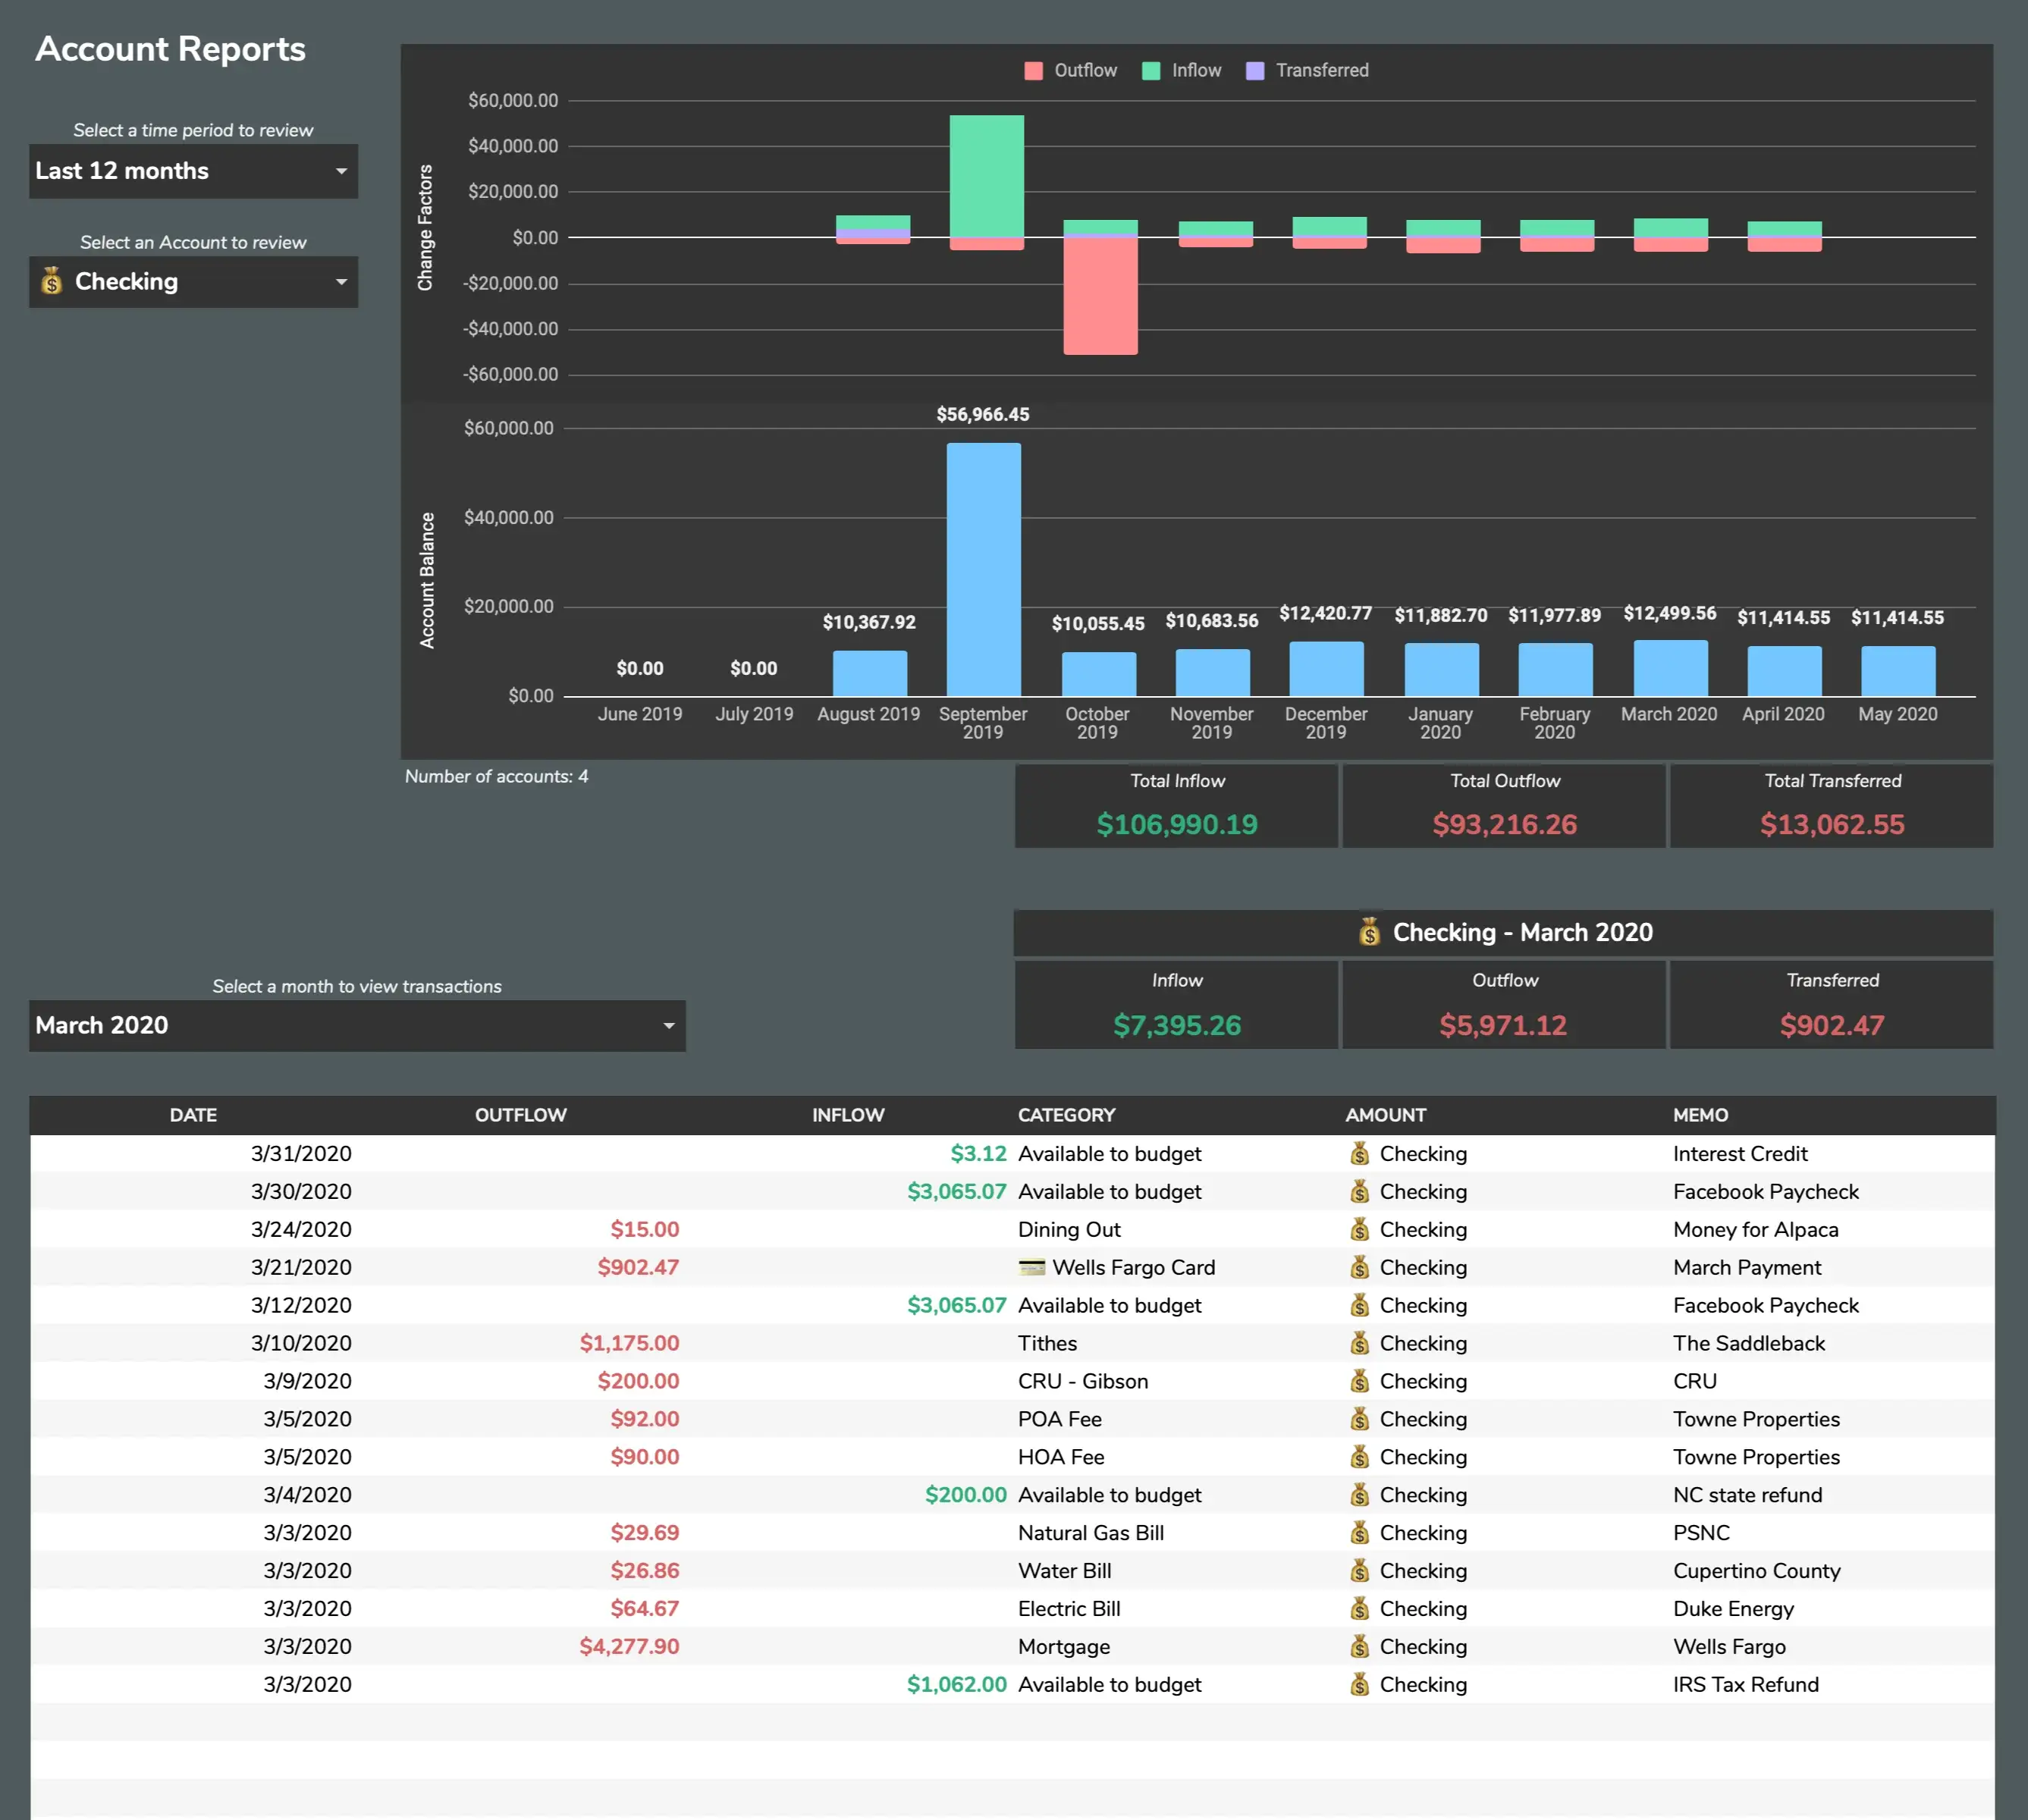Click the Total Transferred value $13,062.55
Image resolution: width=2028 pixels, height=1820 pixels.
1832,824
